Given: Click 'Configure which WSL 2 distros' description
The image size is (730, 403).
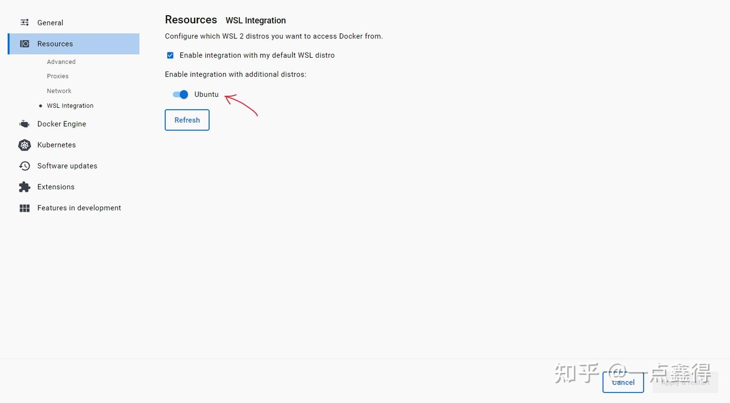Looking at the screenshot, I should click(274, 36).
